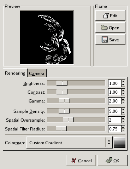Screen dimensions: 130x169
Task: Click the Sample Density value field
Action: 115,111
